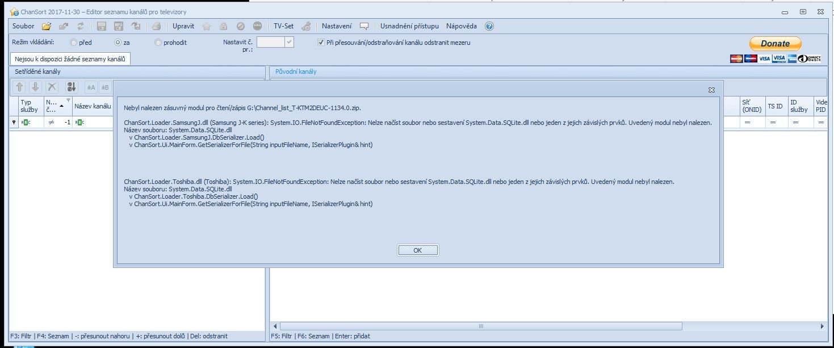
Task: Click the filter icon on number column
Action: pyautogui.click(x=68, y=100)
